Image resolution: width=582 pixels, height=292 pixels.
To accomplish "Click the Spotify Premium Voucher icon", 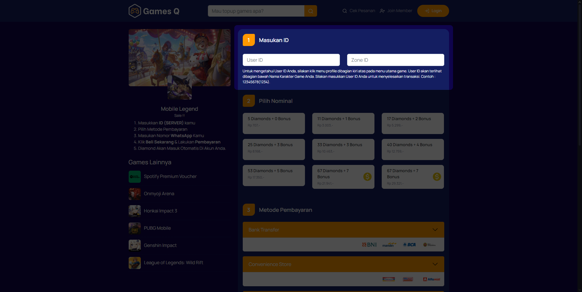I will coord(135,177).
